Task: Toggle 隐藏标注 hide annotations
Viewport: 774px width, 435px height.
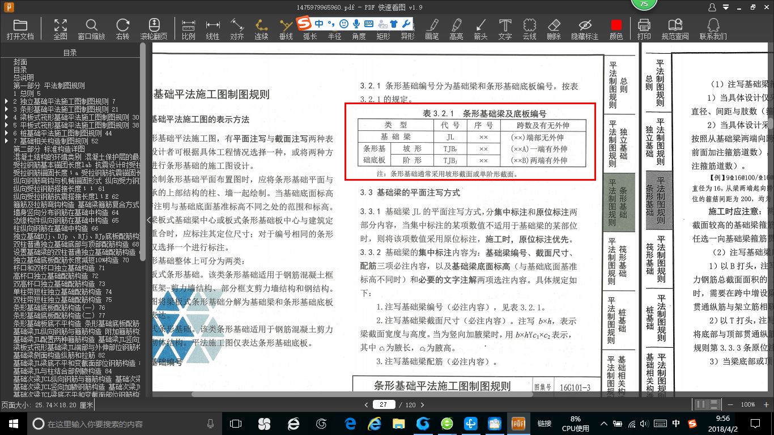Action: click(x=585, y=29)
